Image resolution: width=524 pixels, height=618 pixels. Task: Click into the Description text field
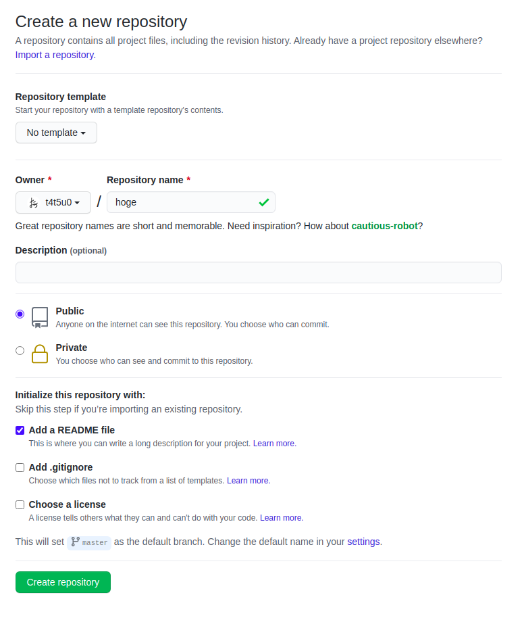pyautogui.click(x=258, y=272)
